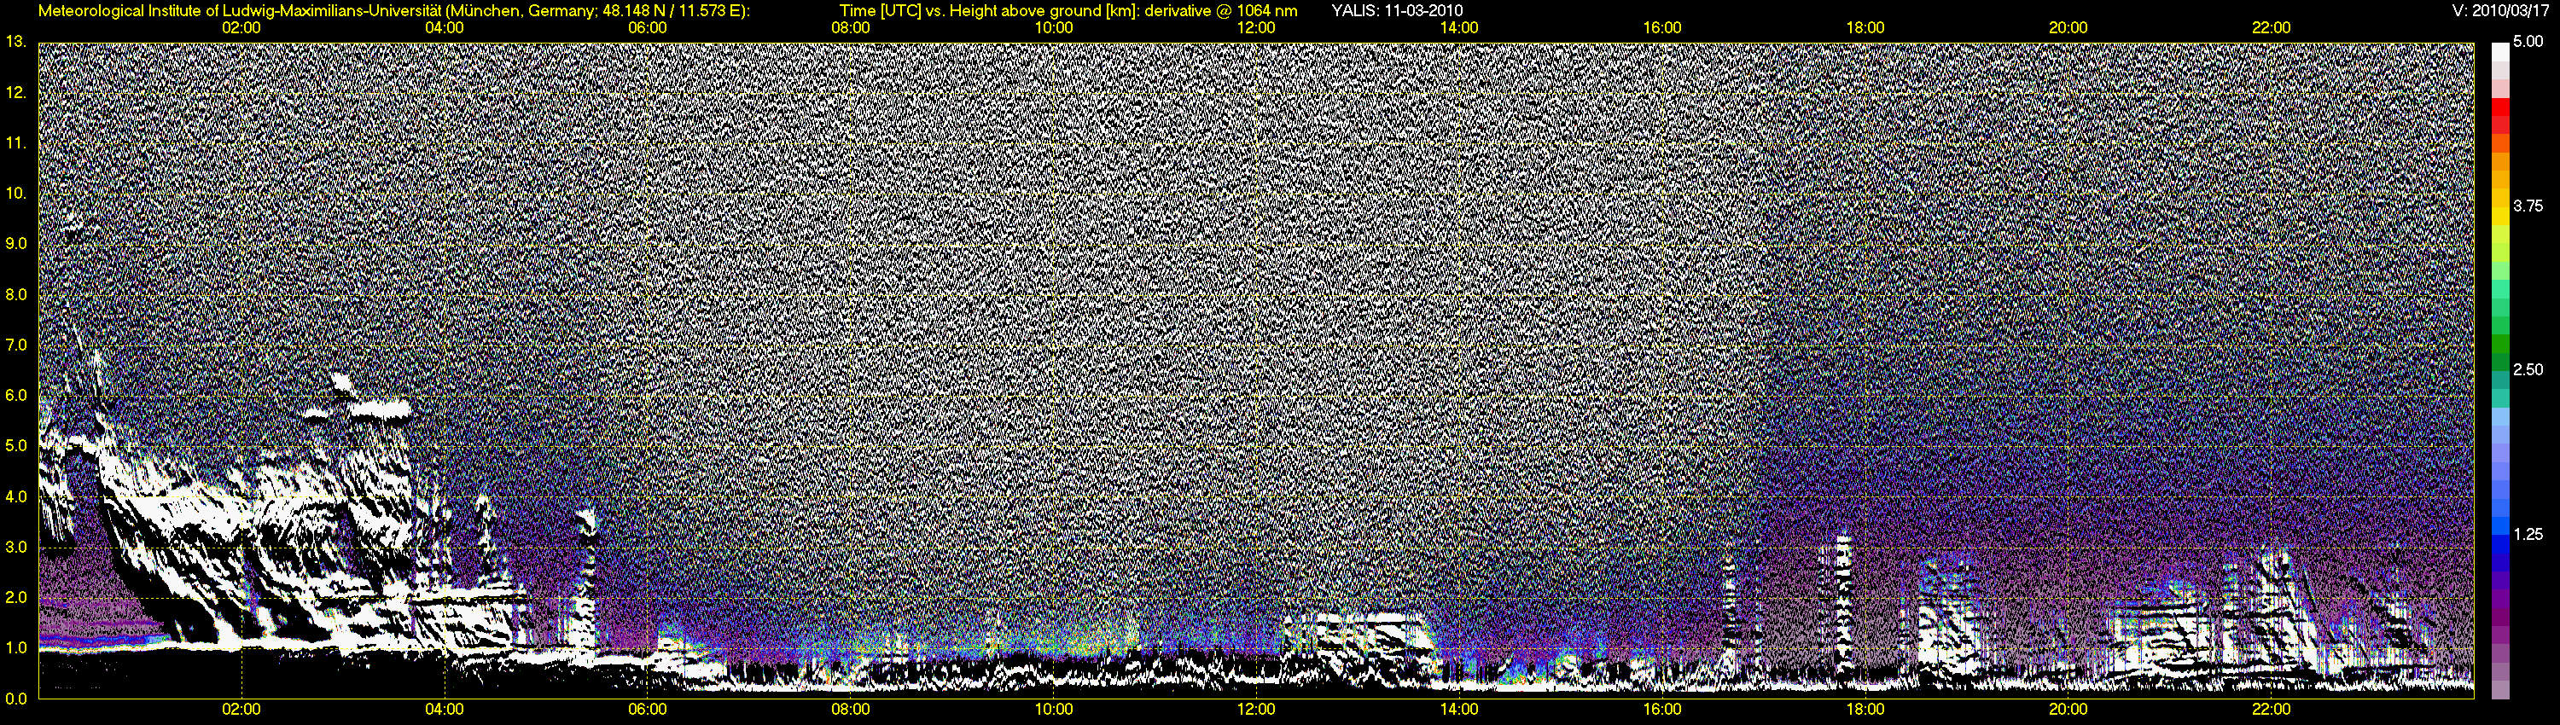2560x725 pixels.
Task: Click the '02:00' label on the bottom time axis
Action: 241,710
